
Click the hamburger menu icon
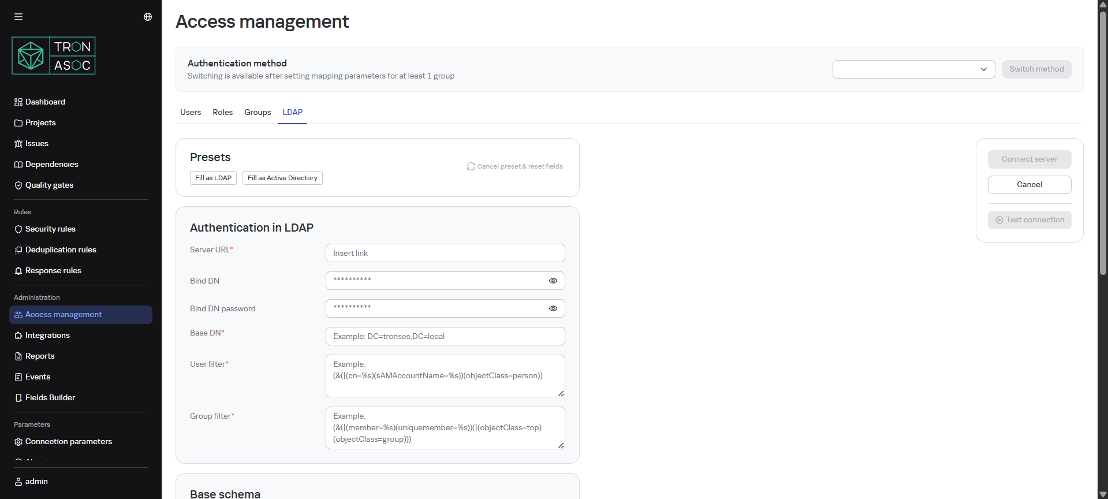pos(18,17)
